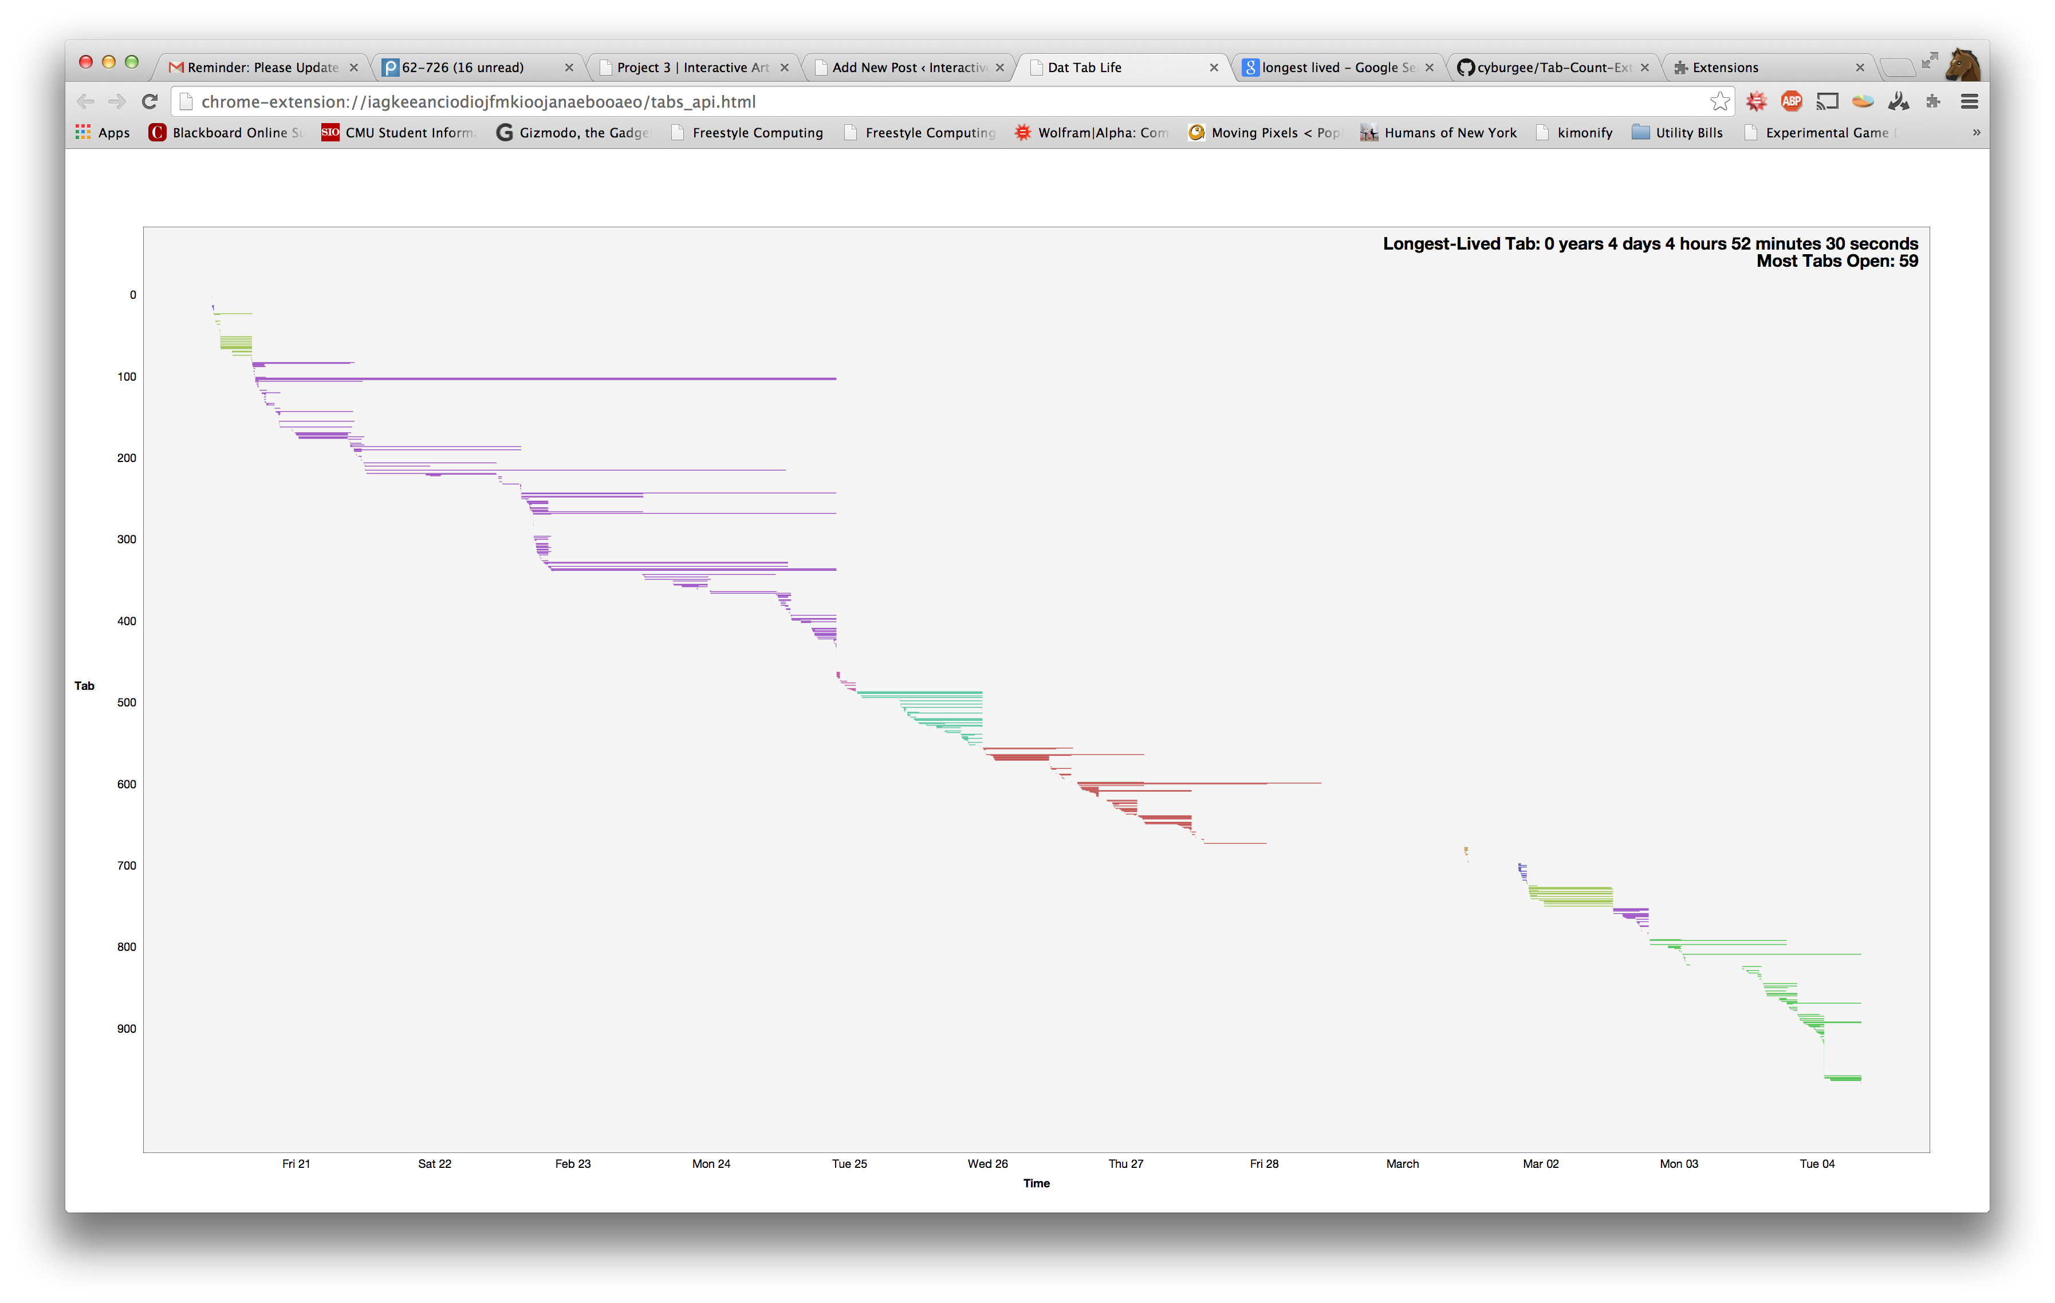The width and height of the screenshot is (2055, 1303).
Task: Click the Tue 04 axis label
Action: coord(1817,1164)
